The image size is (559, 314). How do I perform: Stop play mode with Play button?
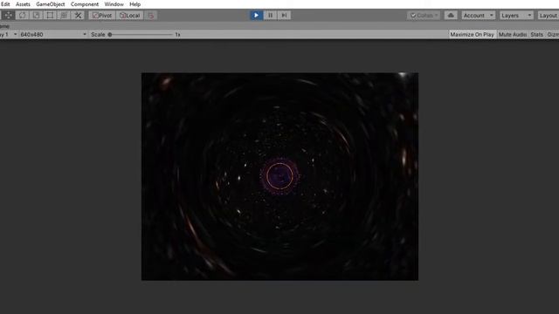coord(256,16)
